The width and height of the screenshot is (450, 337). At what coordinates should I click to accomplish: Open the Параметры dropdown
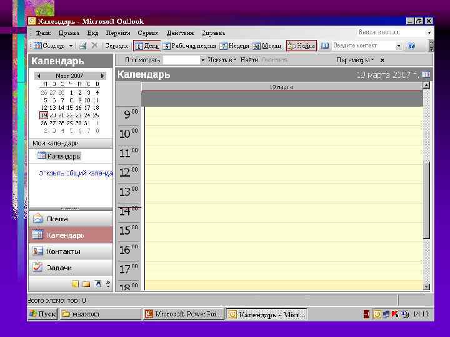tap(355, 60)
